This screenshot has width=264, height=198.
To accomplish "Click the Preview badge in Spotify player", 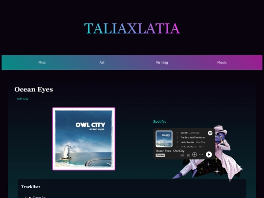I will pos(160,155).
